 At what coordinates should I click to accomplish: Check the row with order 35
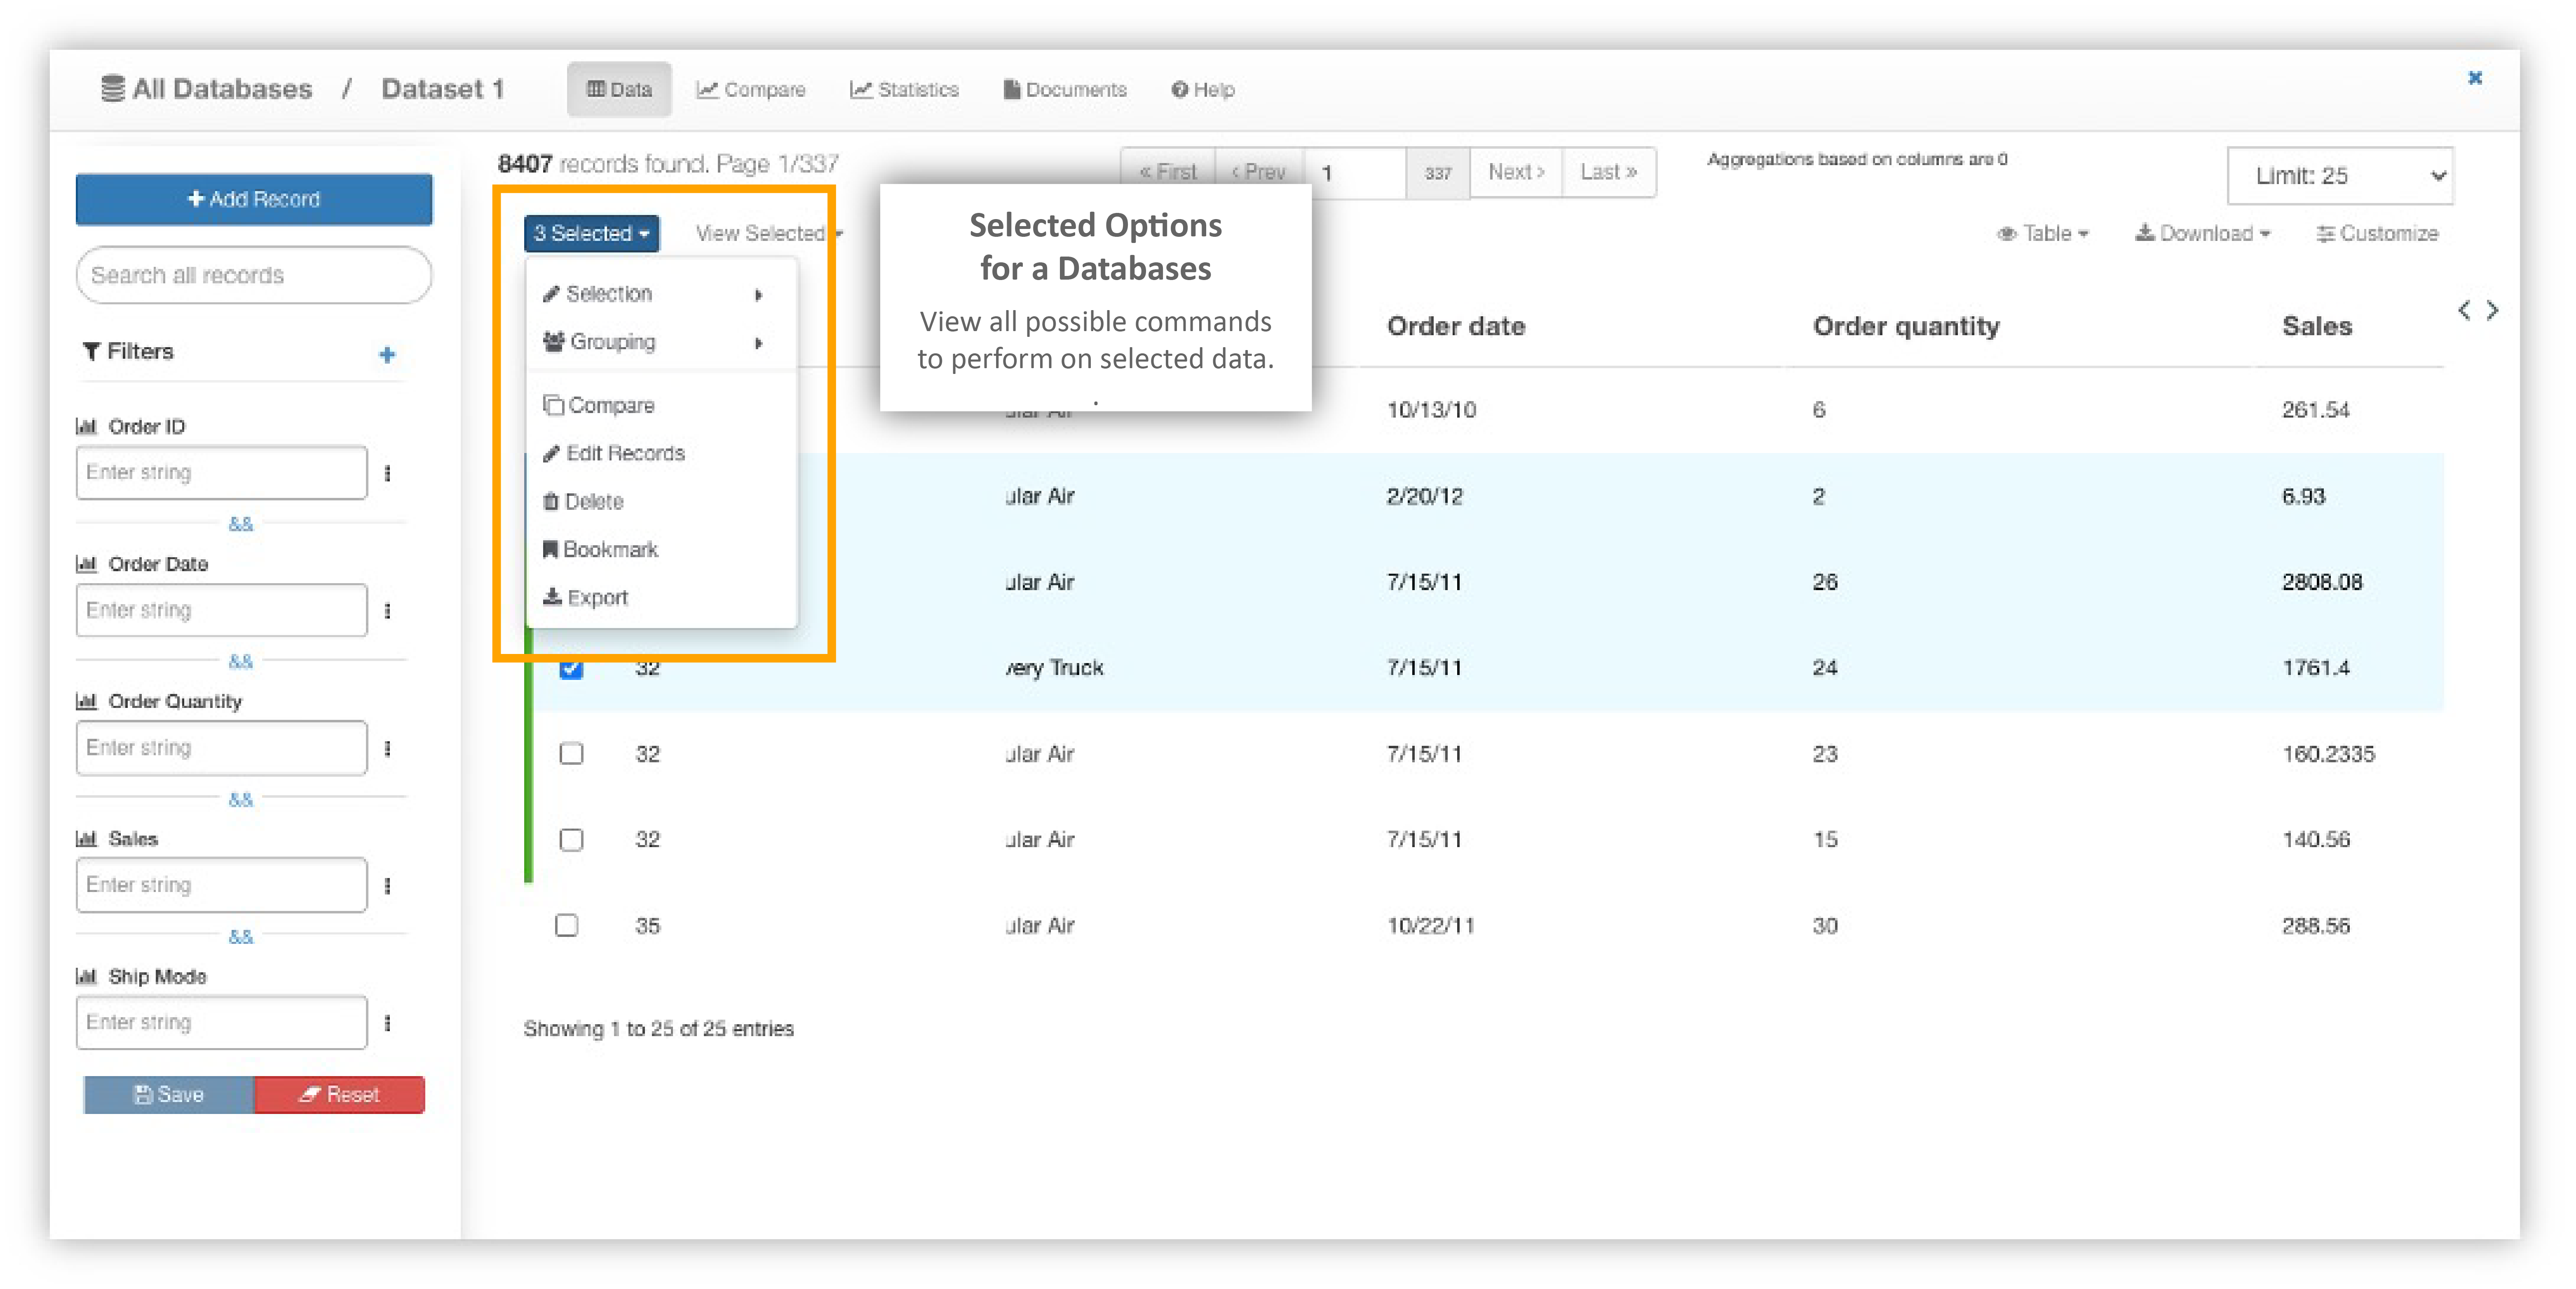tap(566, 925)
